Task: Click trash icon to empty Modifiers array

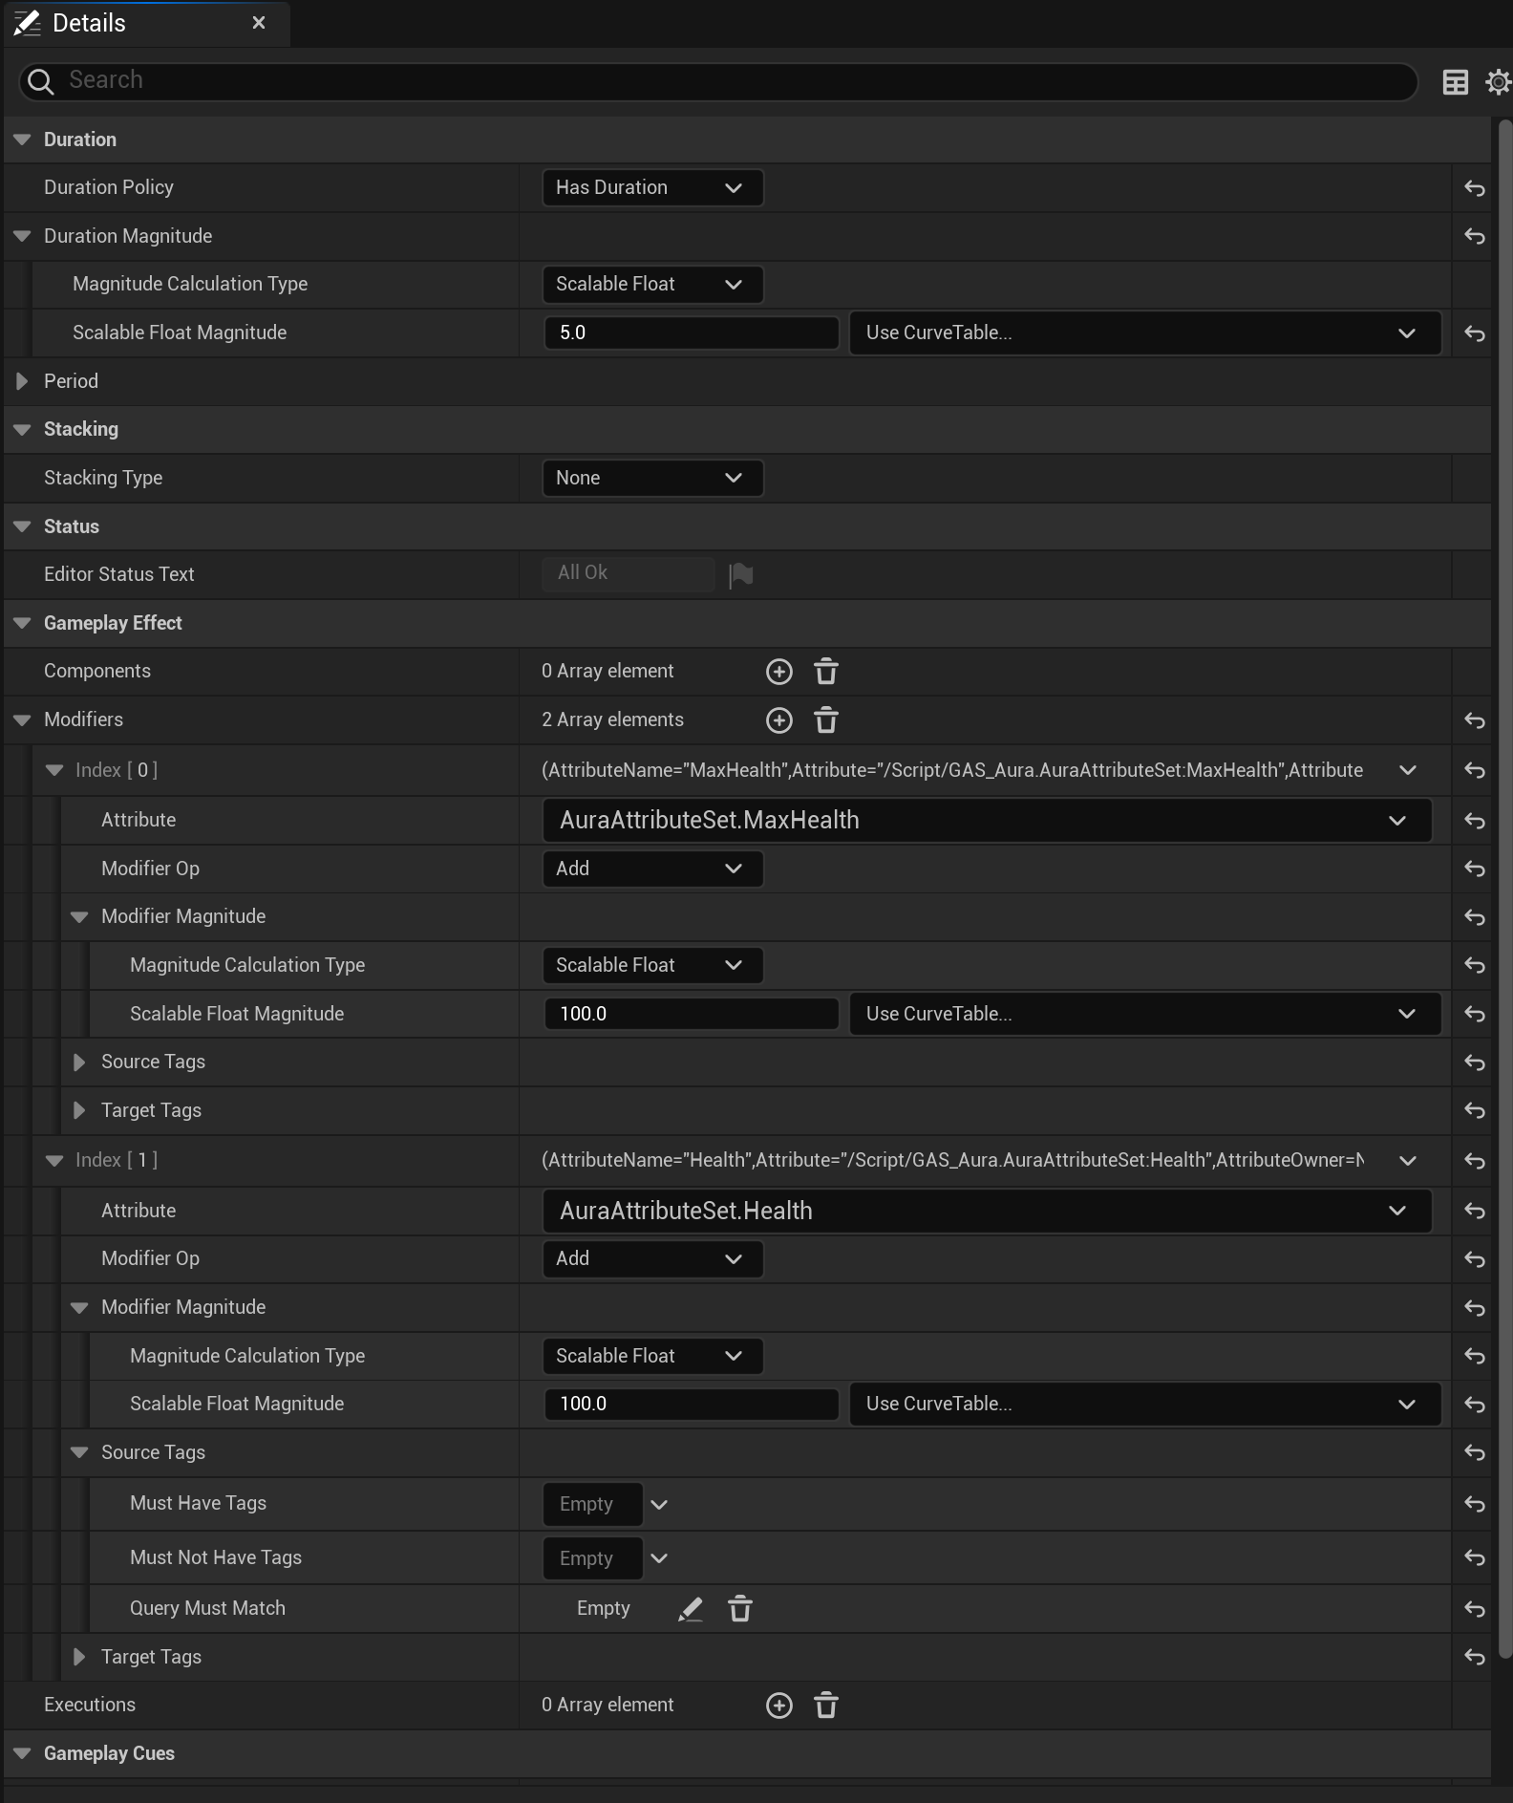Action: click(x=826, y=720)
